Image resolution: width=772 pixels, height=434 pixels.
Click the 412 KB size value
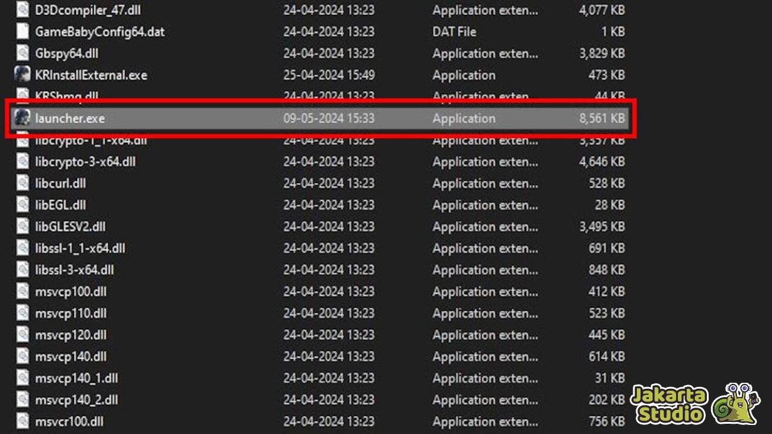pyautogui.click(x=607, y=292)
